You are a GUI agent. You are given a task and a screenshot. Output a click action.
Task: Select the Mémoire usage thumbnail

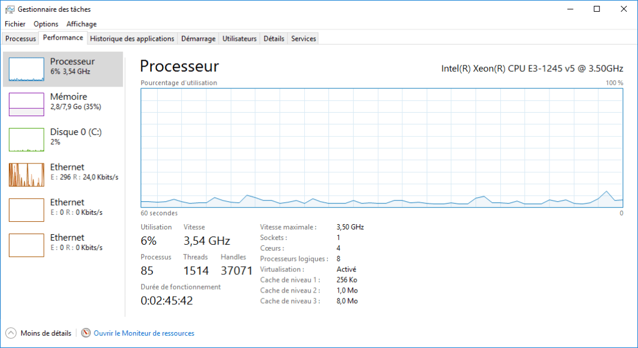click(x=27, y=104)
